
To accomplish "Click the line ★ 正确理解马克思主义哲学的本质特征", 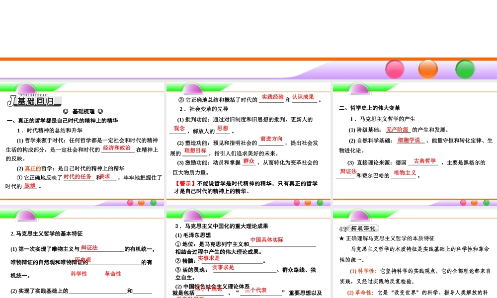I will (387, 238).
